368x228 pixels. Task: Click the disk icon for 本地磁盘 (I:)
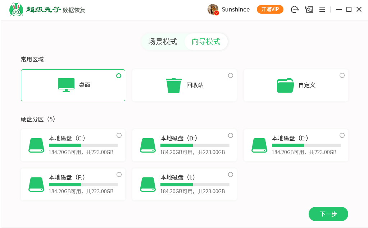coord(147,184)
